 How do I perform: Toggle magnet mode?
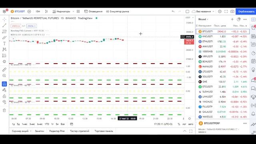pos(4,84)
